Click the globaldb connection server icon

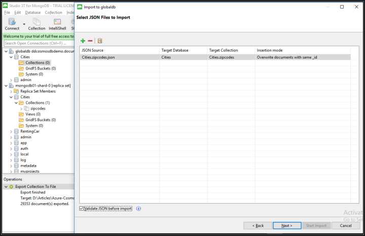pyautogui.click(x=11, y=51)
